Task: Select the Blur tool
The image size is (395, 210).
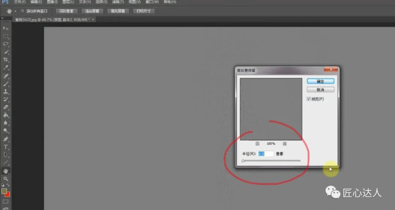Action: [6, 123]
